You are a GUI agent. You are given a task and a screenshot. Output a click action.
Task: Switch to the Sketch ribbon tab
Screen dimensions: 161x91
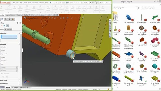pyautogui.click(x=13, y=15)
